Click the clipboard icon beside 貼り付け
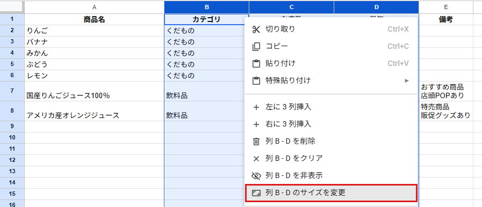This screenshot has height=207, width=482. 256,63
